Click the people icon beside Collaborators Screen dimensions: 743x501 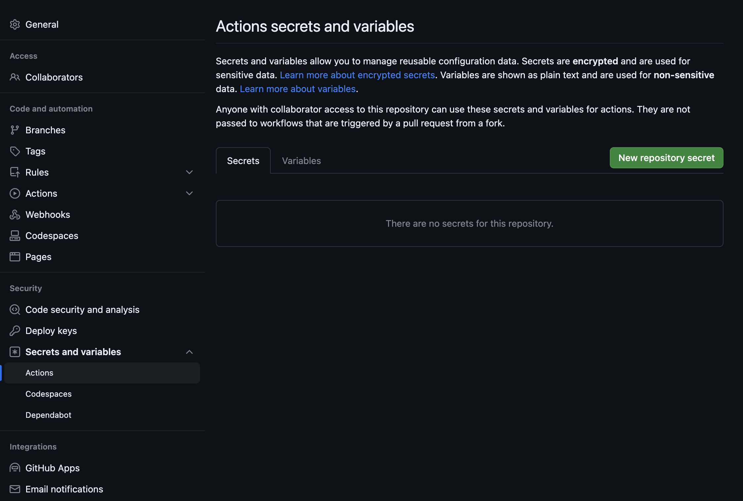coord(15,77)
